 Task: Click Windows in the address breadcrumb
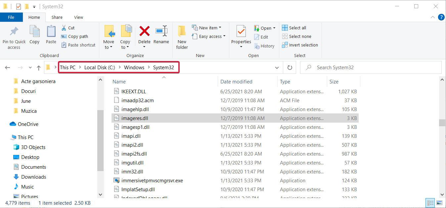[x=134, y=67]
